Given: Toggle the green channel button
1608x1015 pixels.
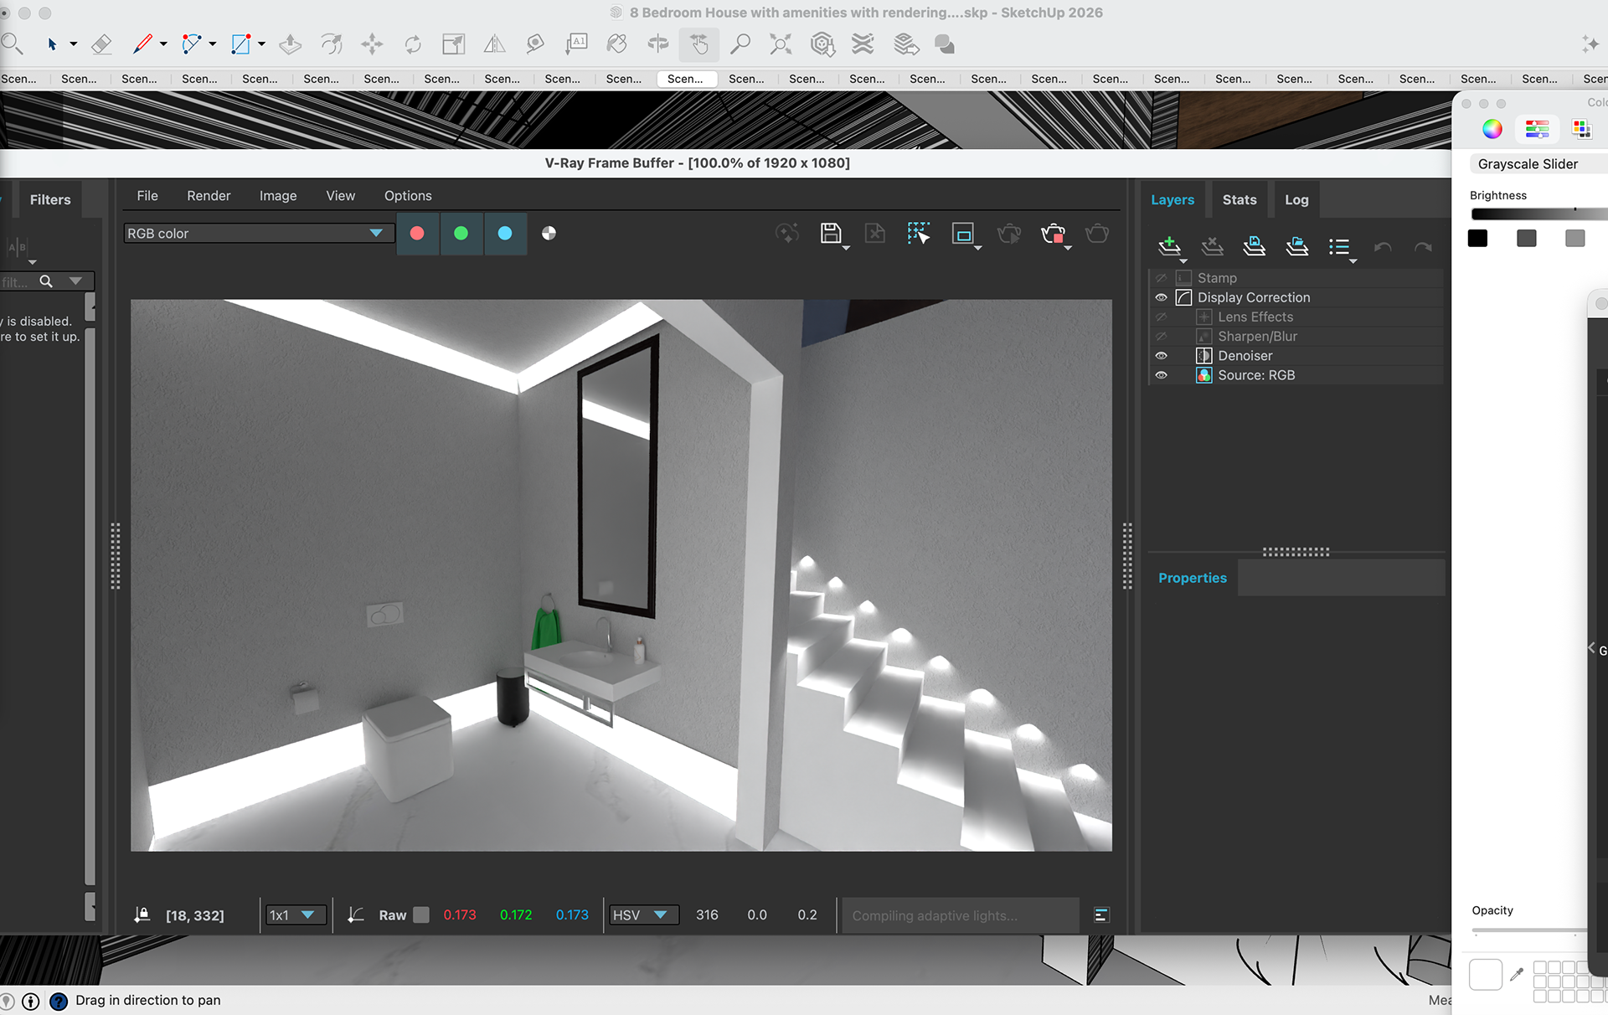Looking at the screenshot, I should click(461, 234).
